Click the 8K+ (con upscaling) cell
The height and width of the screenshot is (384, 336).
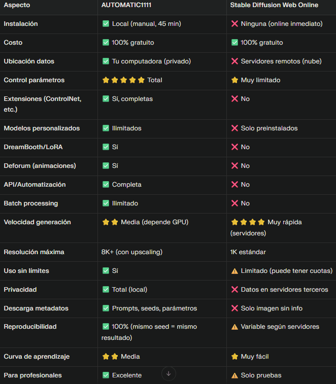[132, 252]
